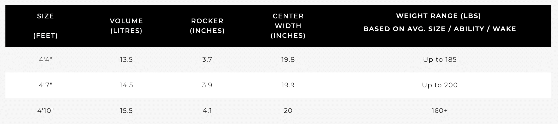Click the 3.9 rocker value
The width and height of the screenshot is (558, 124).
coord(207,85)
